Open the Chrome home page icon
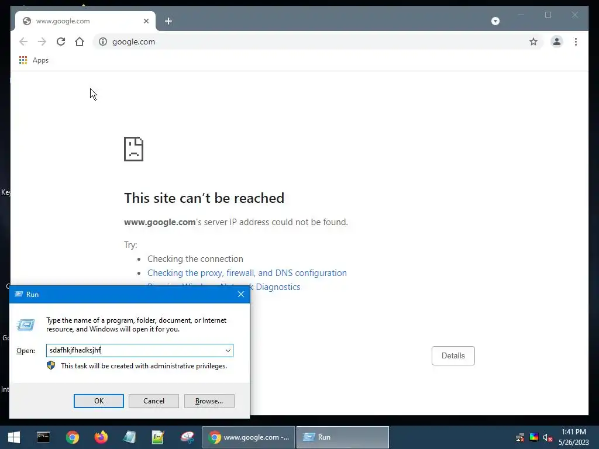The width and height of the screenshot is (599, 449). coord(80,42)
